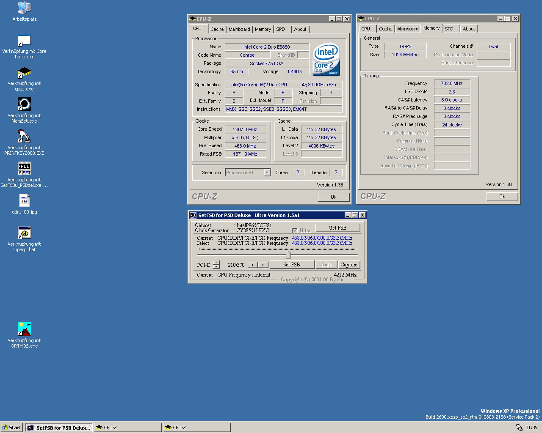Click the Level 2 cache value 4096 KBytes
The height and width of the screenshot is (433, 542).
(321, 146)
